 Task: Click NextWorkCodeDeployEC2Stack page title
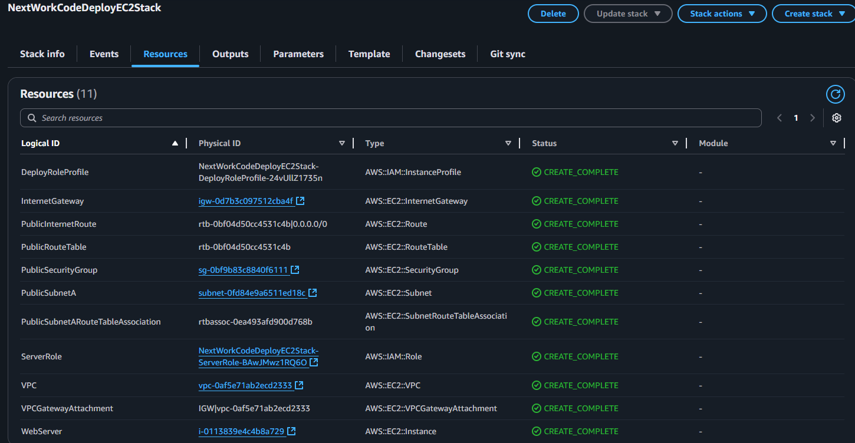(84, 8)
